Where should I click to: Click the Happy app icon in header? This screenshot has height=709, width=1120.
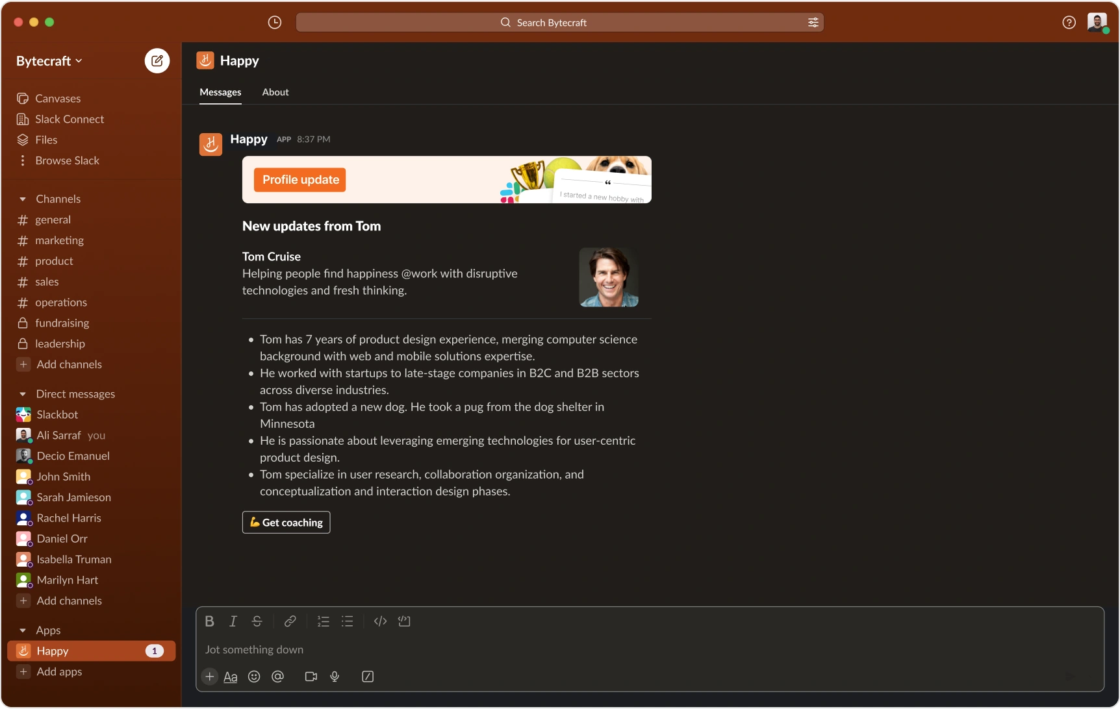tap(205, 60)
